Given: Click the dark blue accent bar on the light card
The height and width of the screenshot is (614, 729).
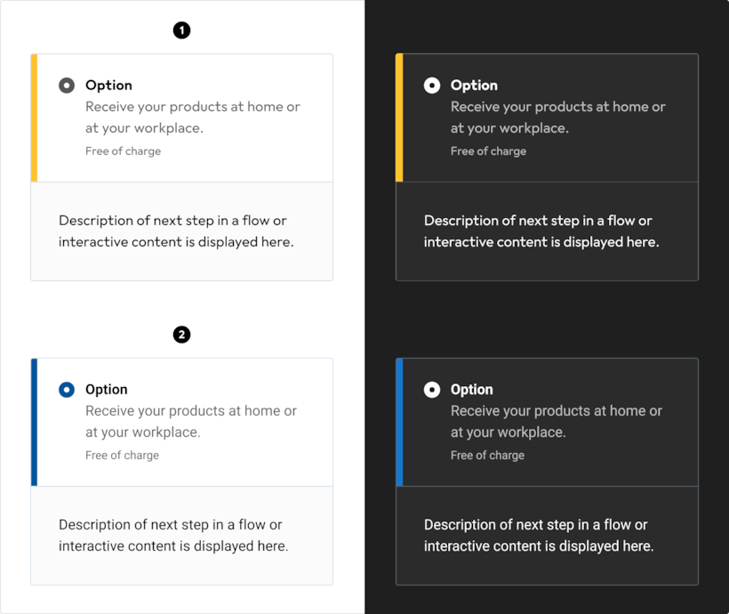Looking at the screenshot, I should (34, 422).
